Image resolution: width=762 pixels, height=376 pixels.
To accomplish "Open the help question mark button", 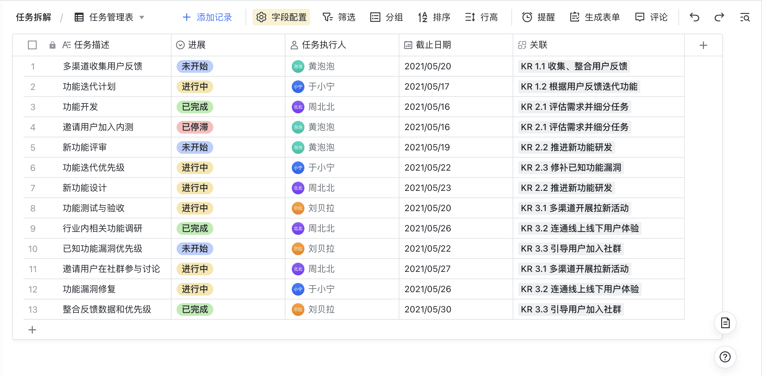I will [725, 357].
